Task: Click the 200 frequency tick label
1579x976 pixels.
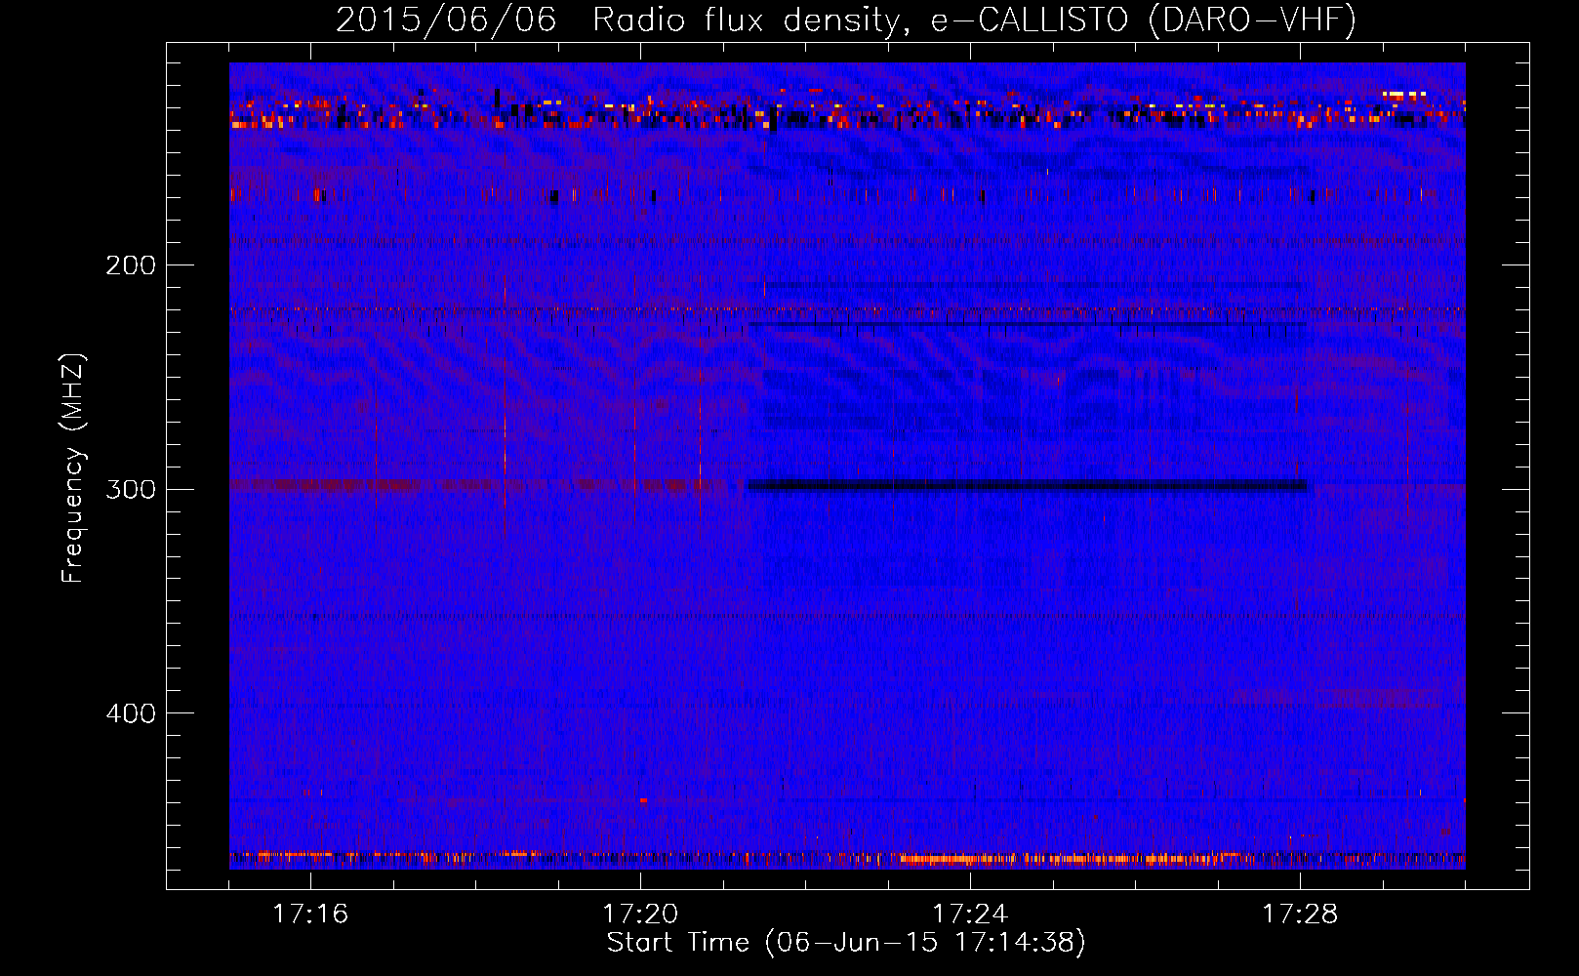Action: click(131, 265)
